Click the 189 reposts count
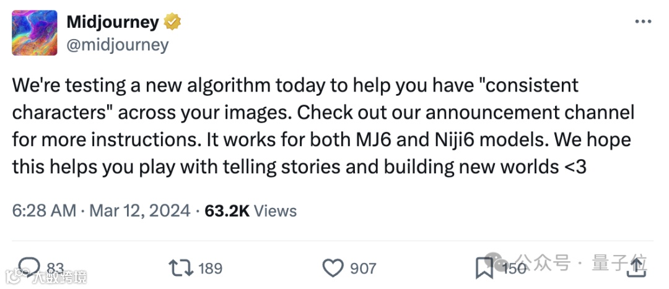 210,267
